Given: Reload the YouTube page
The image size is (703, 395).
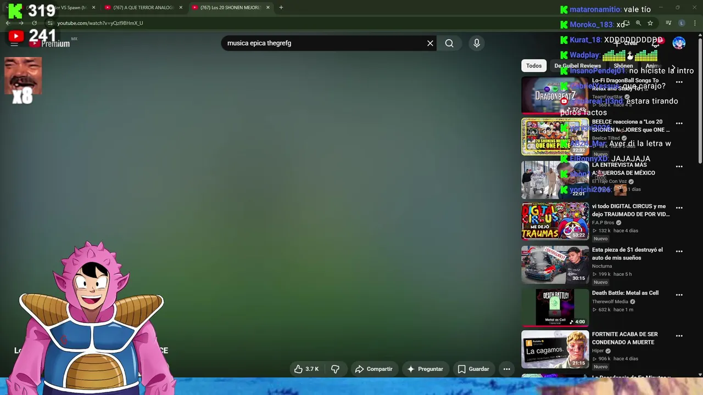Looking at the screenshot, I should click(x=34, y=23).
